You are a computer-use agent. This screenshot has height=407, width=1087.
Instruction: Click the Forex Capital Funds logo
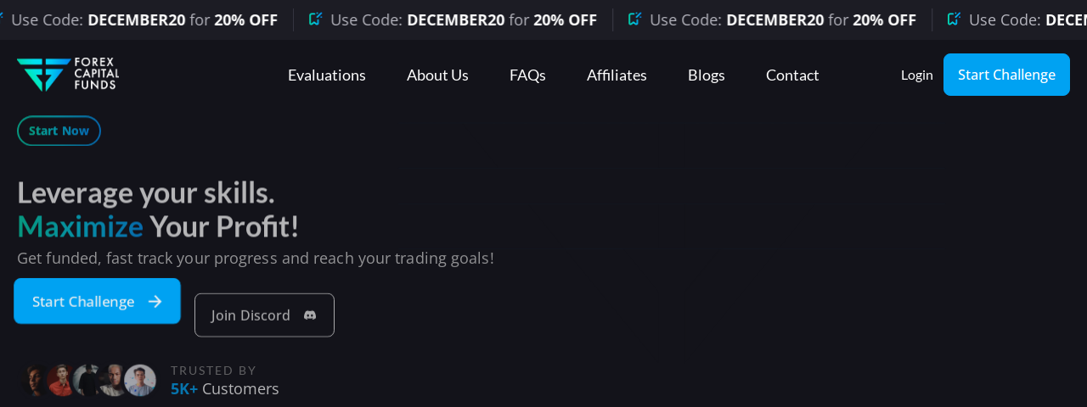click(68, 75)
